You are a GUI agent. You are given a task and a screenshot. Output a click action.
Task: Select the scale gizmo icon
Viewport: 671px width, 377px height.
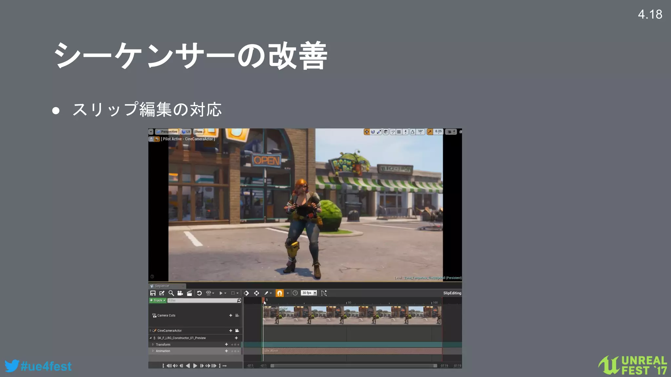[x=379, y=132]
